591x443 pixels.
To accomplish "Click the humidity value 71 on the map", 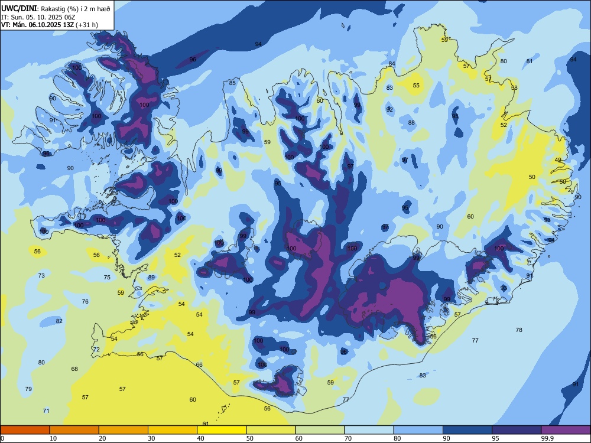I will 46,411.
